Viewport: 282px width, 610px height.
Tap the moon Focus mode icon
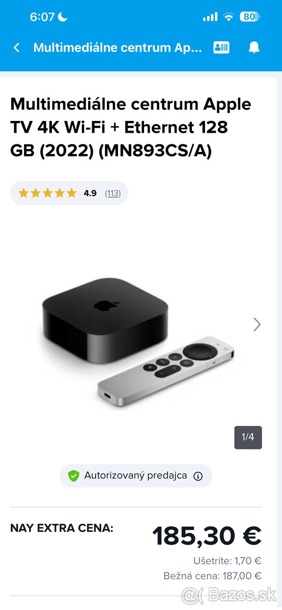click(63, 17)
